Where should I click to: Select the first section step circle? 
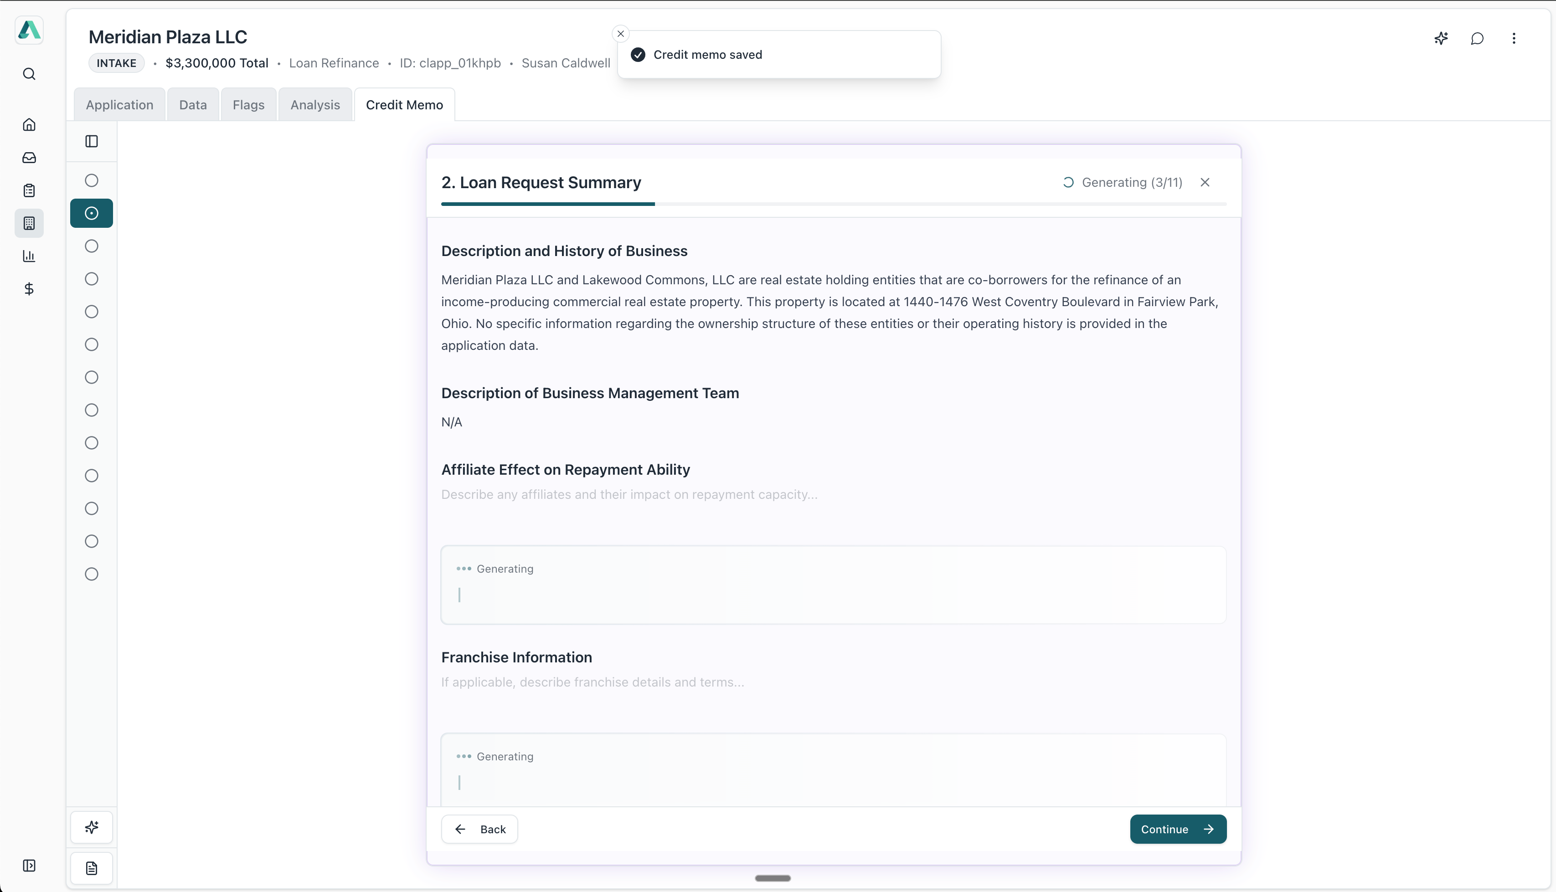pos(91,181)
